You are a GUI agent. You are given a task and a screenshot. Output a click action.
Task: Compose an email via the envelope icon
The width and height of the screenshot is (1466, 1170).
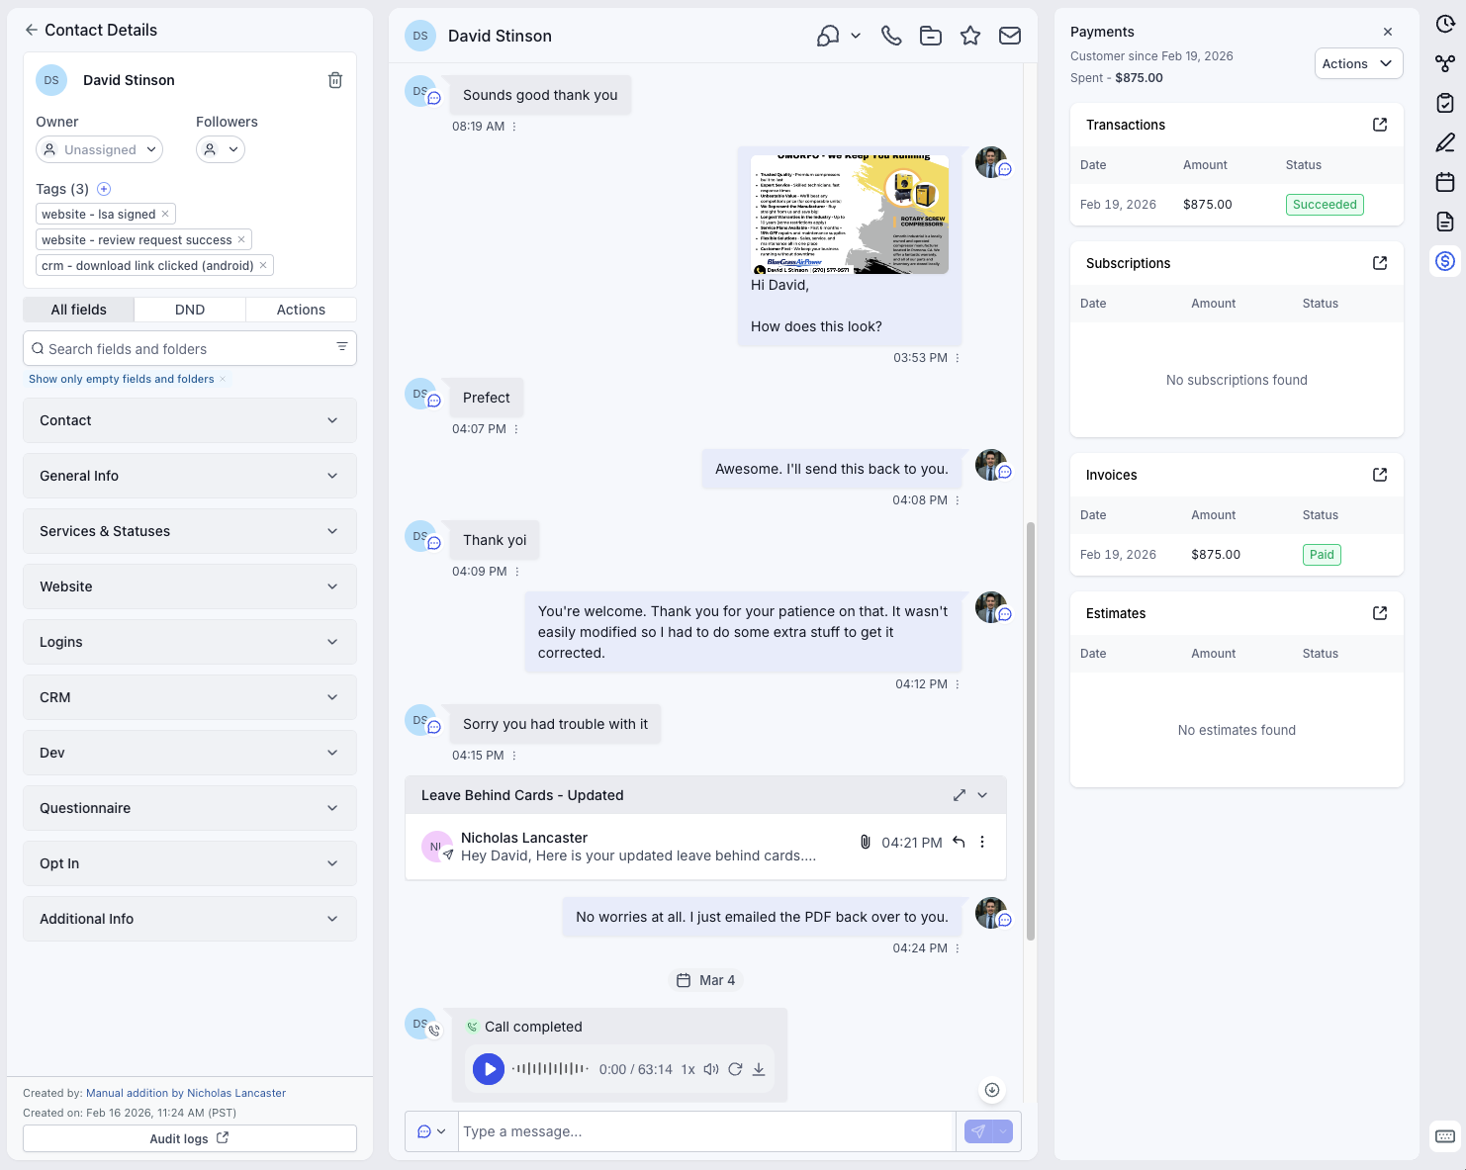(x=1010, y=35)
